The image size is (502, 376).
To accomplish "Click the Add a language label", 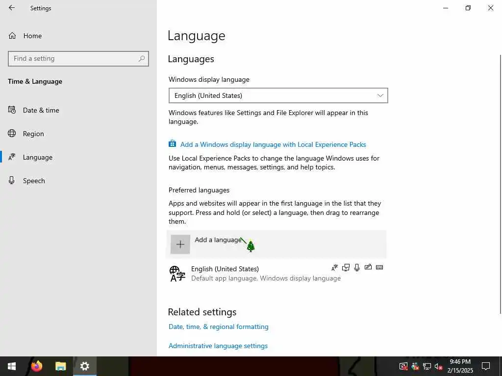I will click(218, 240).
